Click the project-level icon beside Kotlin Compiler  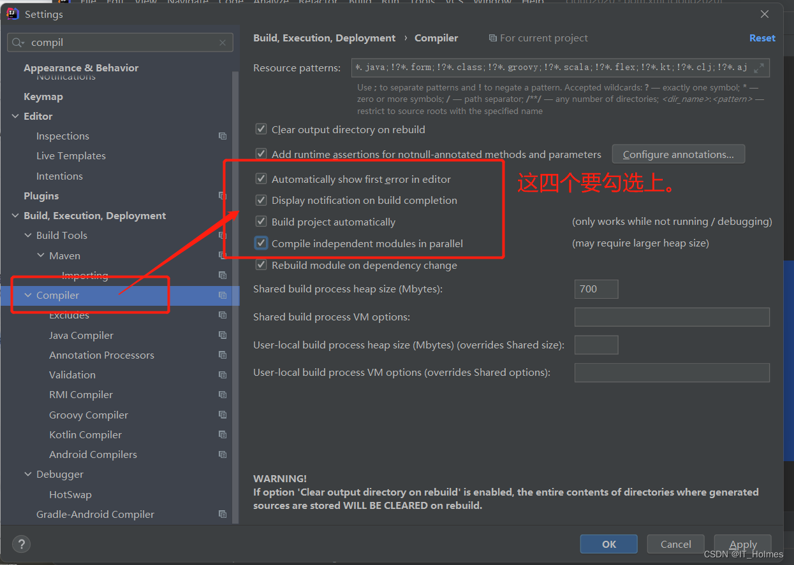[x=223, y=434]
